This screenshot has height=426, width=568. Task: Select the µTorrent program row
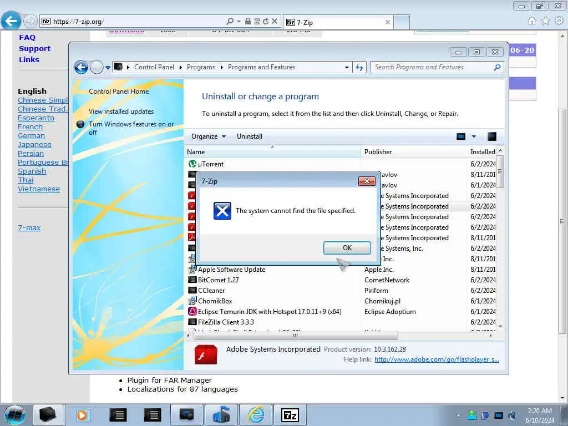[x=341, y=164]
